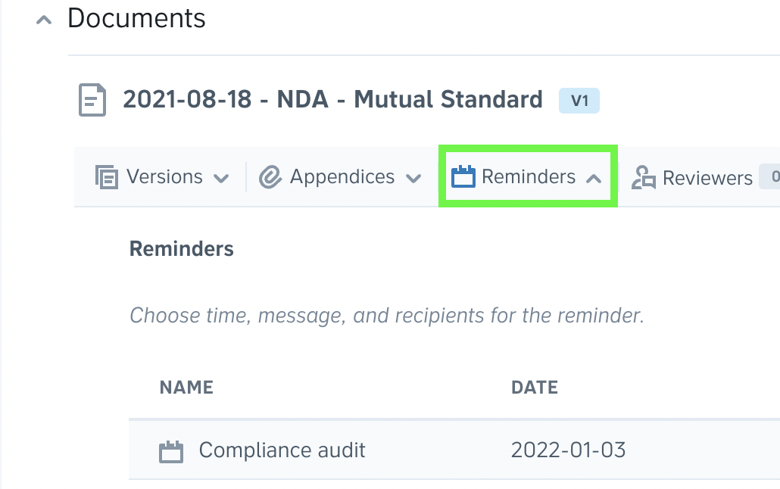Image resolution: width=780 pixels, height=489 pixels.
Task: Collapse the Documents section chevron
Action: pyautogui.click(x=44, y=20)
